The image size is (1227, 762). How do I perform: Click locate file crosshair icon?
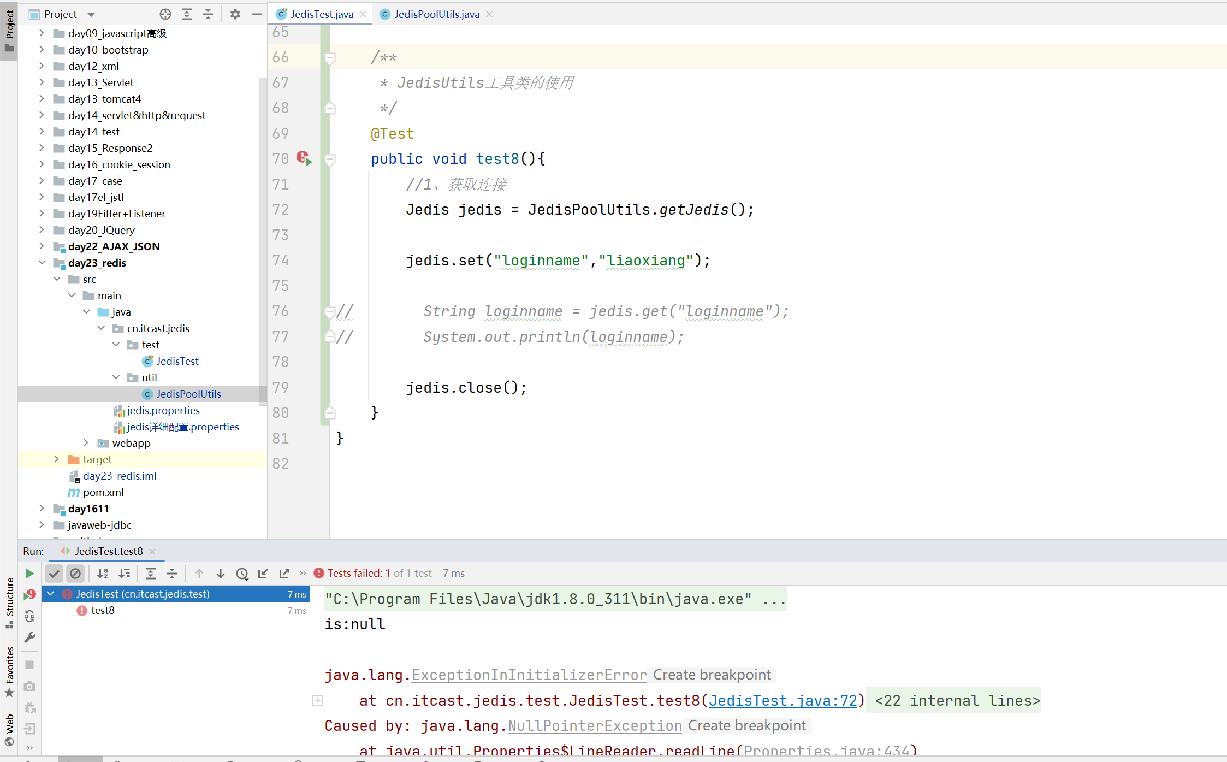[165, 14]
